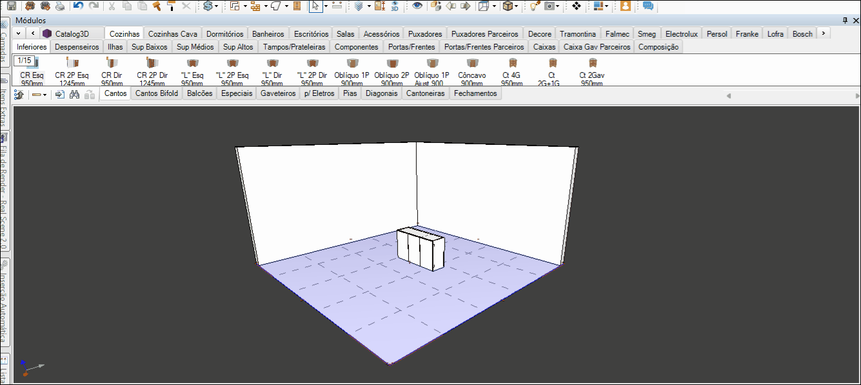This screenshot has height=385, width=861.
Task: Click the 1/15 page counter field
Action: click(x=25, y=61)
